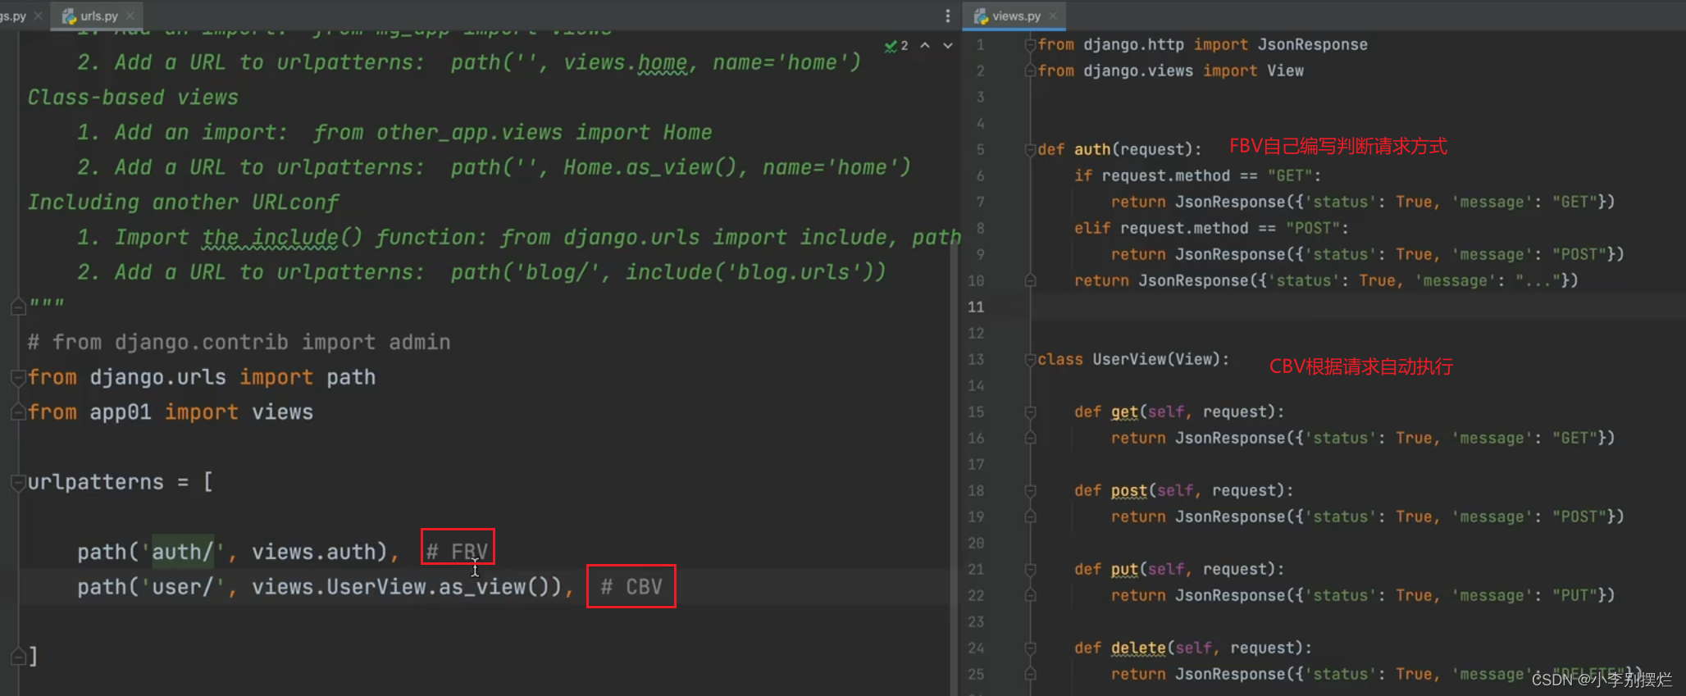Click 'views.UserView.as_view()' in urls.py
Image resolution: width=1686 pixels, height=696 pixels.
pos(406,587)
